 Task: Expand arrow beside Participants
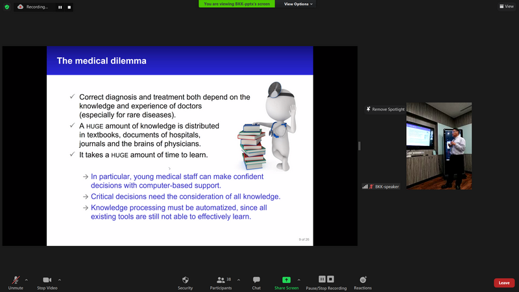tap(239, 280)
